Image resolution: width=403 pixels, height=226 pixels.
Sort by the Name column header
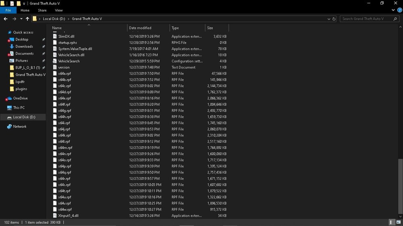click(x=57, y=28)
